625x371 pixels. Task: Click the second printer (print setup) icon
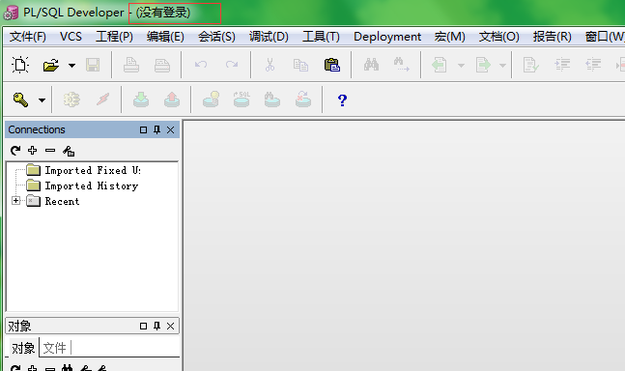(x=162, y=65)
